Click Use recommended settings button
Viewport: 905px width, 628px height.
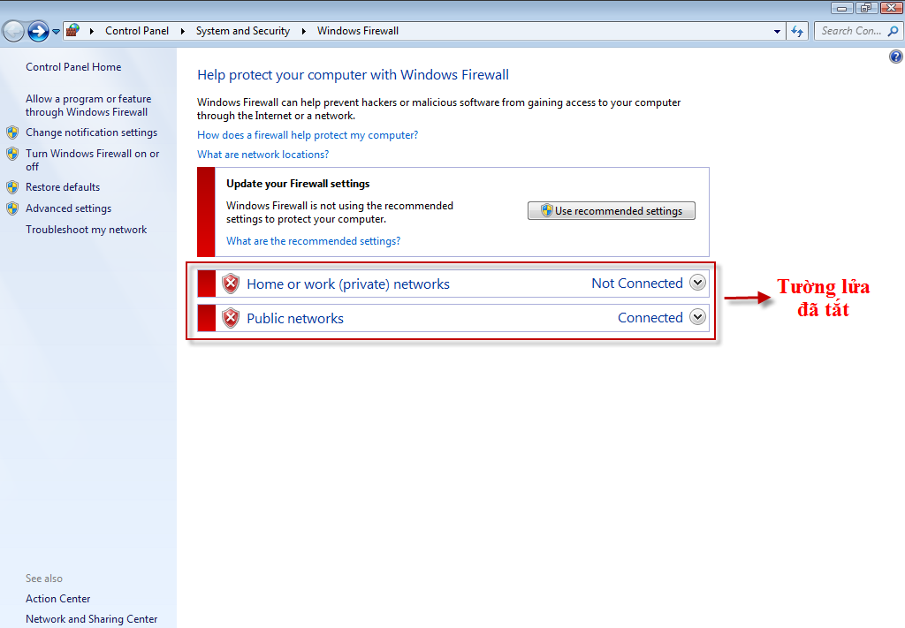click(x=612, y=211)
